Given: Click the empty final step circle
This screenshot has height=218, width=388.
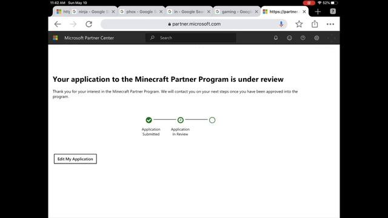Looking at the screenshot, I should click(212, 120).
